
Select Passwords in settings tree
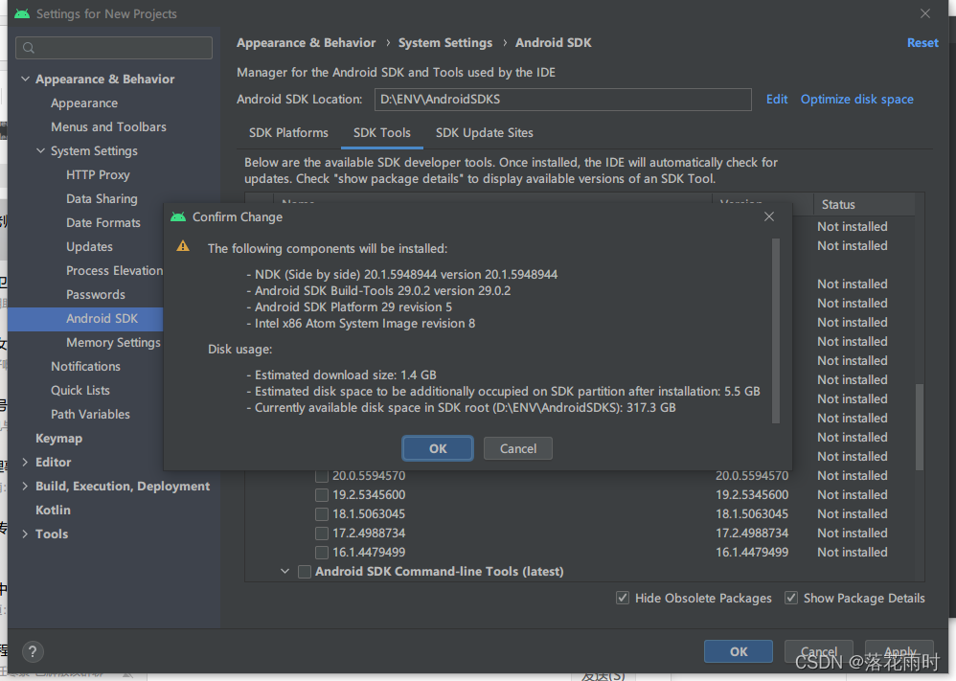pyautogui.click(x=95, y=294)
